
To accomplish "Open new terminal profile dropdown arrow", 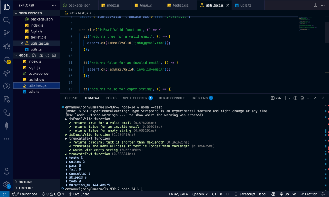I will coord(290,98).
